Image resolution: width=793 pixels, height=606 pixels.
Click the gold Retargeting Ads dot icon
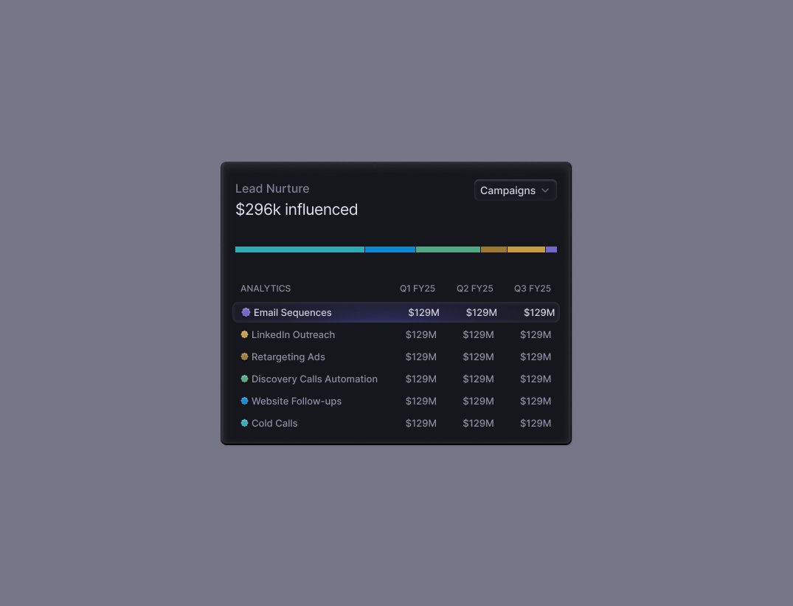(245, 357)
